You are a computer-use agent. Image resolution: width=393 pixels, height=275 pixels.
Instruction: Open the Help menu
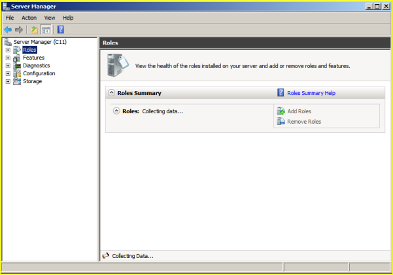click(68, 18)
